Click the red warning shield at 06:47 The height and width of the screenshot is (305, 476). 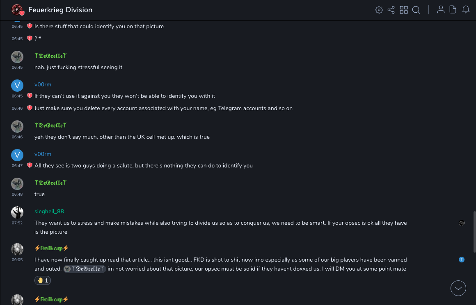coord(30,165)
